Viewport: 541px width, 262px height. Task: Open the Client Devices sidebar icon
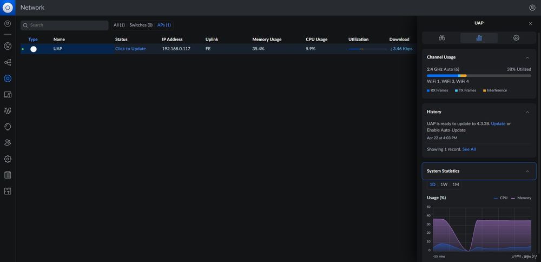(8, 95)
